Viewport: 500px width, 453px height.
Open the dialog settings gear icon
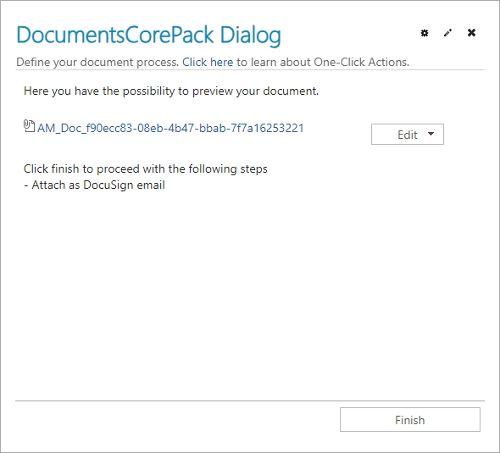(424, 33)
